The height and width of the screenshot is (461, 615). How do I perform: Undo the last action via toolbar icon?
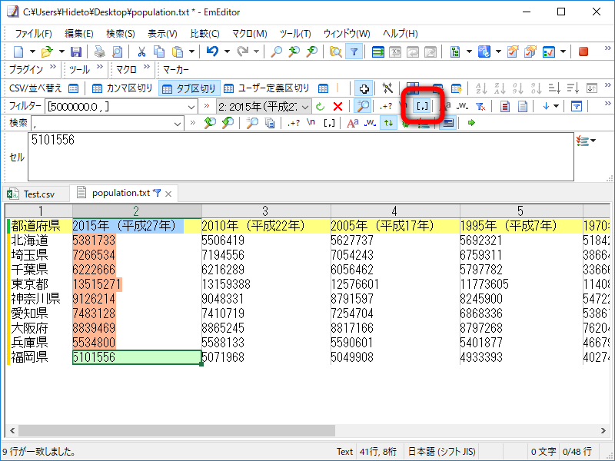212,51
